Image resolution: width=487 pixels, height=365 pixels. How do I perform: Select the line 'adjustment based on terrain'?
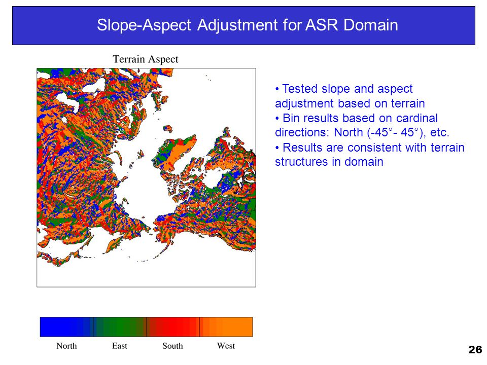[x=350, y=103]
